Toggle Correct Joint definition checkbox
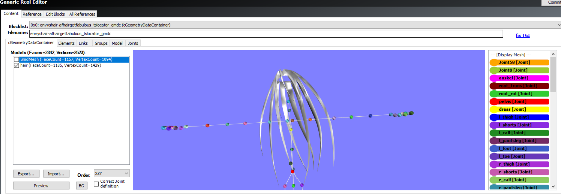This screenshot has height=194, width=561. tap(96, 184)
